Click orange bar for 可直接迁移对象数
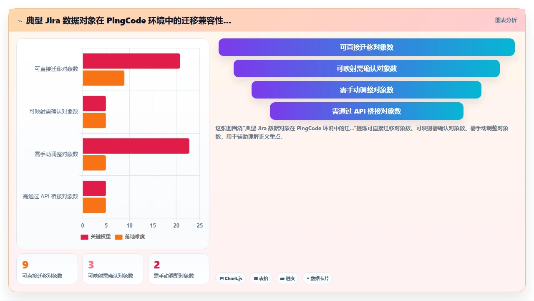 coord(103,78)
